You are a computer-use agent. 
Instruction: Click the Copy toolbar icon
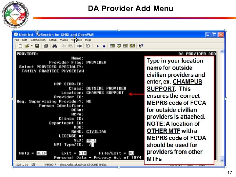64,46
